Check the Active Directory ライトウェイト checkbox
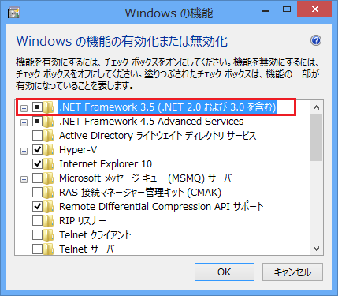Viewport: 338px width, 296px height. (x=37, y=136)
